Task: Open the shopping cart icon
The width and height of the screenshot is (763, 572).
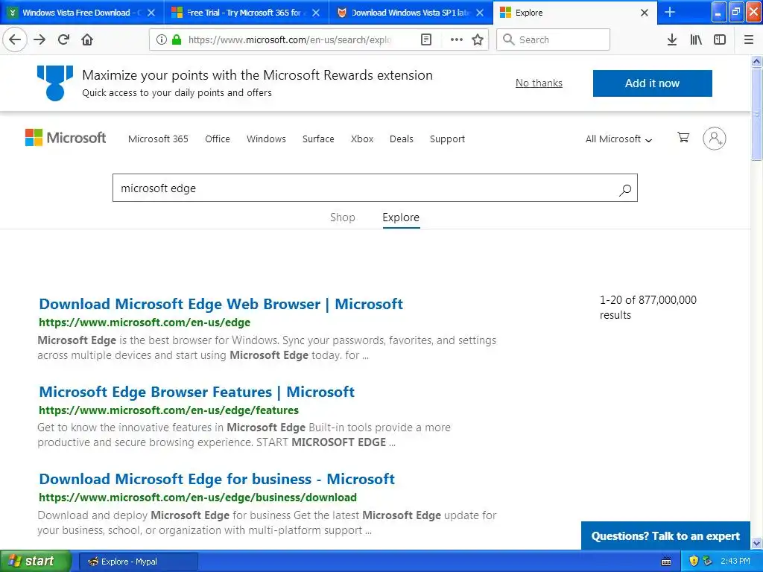Action: point(683,138)
